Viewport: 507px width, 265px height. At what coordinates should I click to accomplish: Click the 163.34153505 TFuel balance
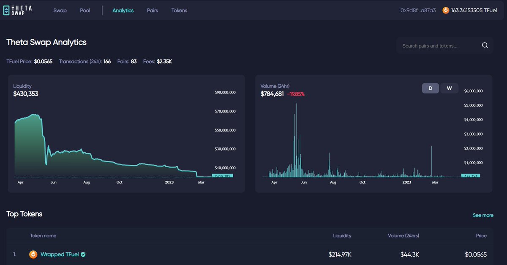click(474, 10)
